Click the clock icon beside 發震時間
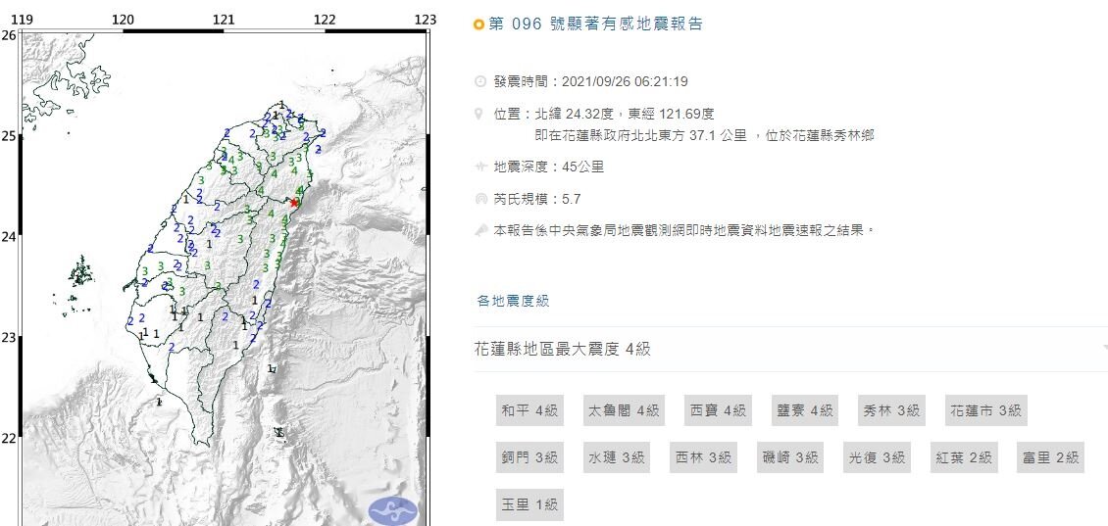 pyautogui.click(x=479, y=82)
